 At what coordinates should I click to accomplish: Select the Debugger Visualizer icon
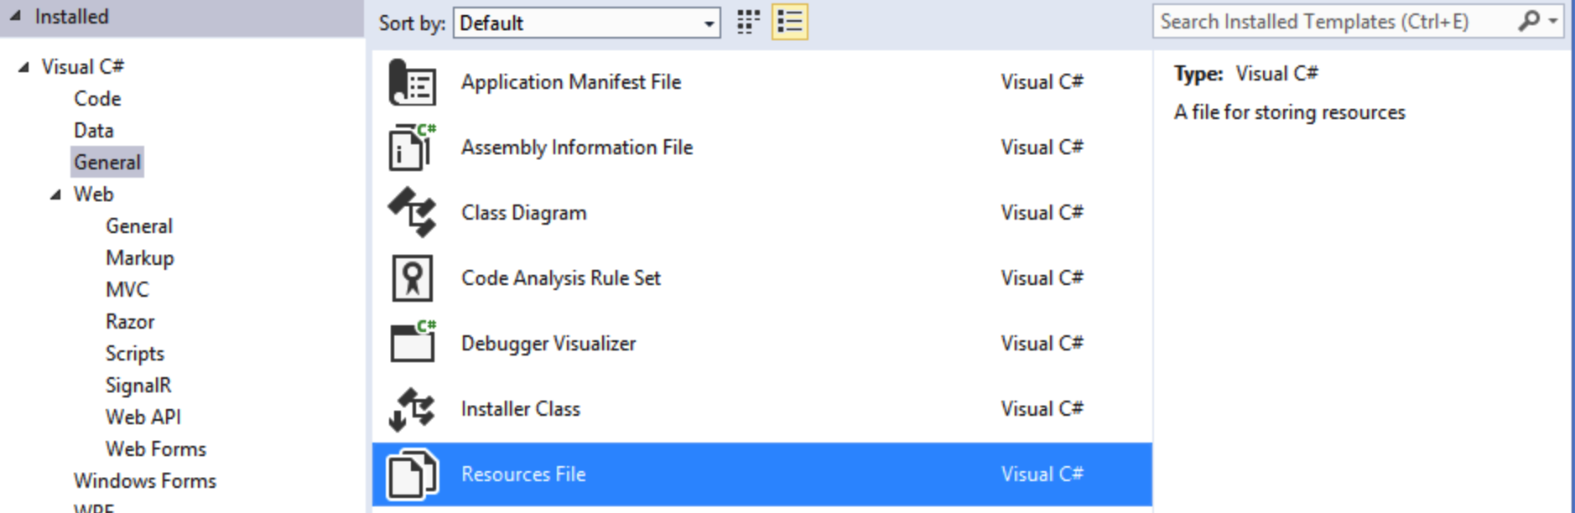tap(412, 343)
